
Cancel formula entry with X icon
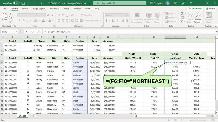tap(26, 32)
